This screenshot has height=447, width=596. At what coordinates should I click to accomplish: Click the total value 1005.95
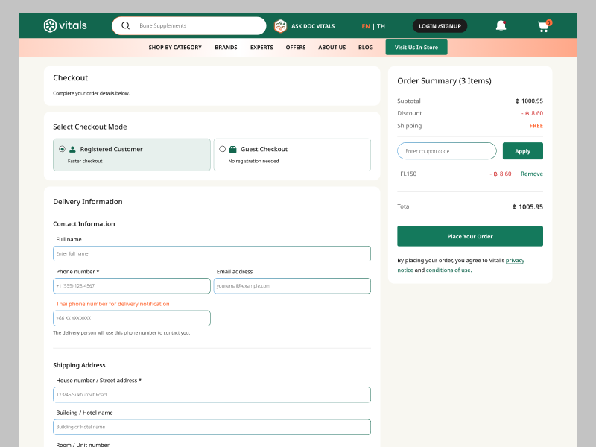(x=527, y=207)
